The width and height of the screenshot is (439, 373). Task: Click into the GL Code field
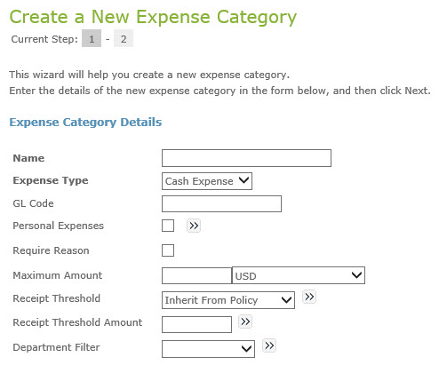pos(221,203)
